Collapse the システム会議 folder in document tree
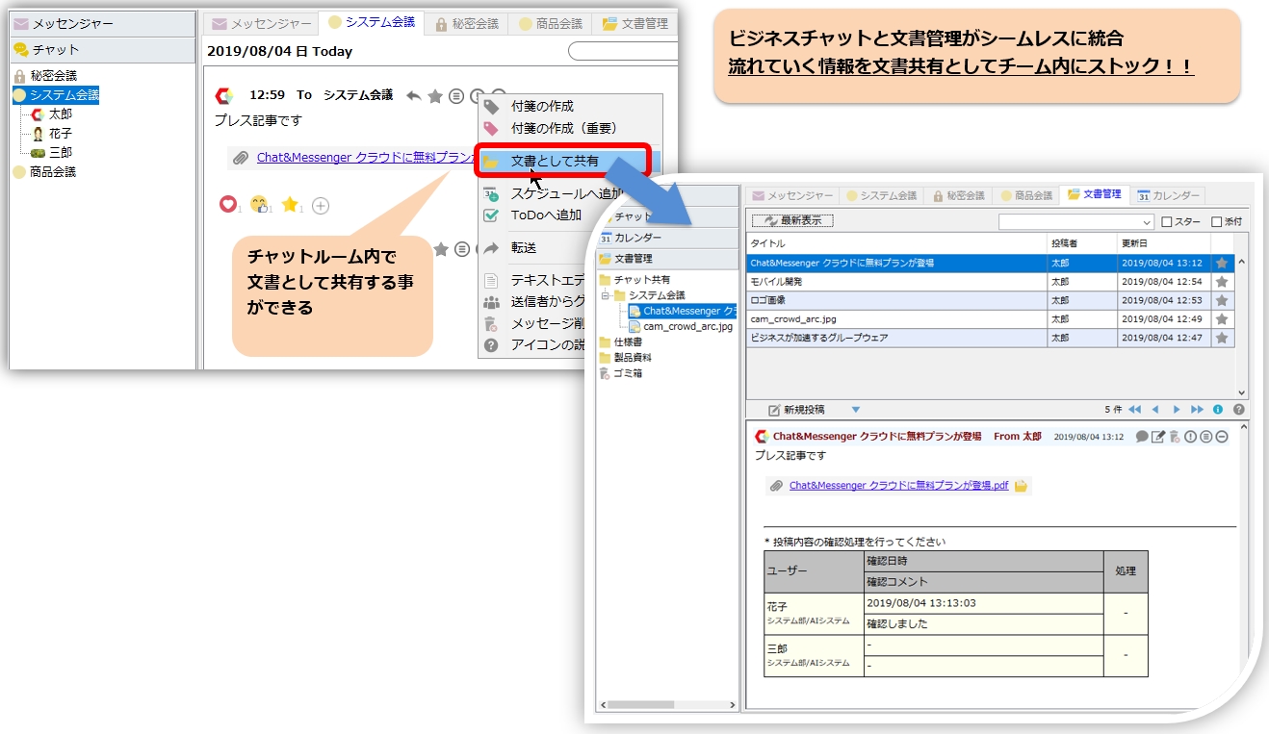 point(606,295)
